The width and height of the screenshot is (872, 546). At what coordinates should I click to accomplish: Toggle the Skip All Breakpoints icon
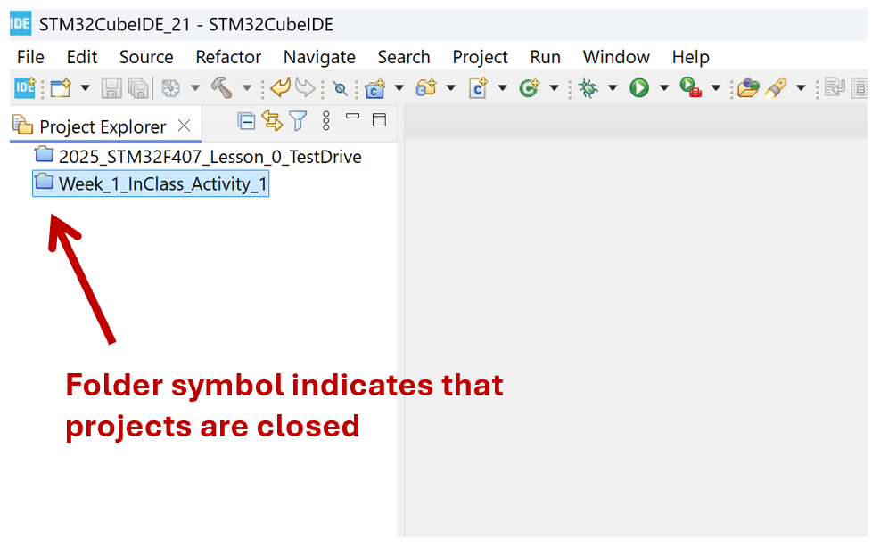pos(340,88)
